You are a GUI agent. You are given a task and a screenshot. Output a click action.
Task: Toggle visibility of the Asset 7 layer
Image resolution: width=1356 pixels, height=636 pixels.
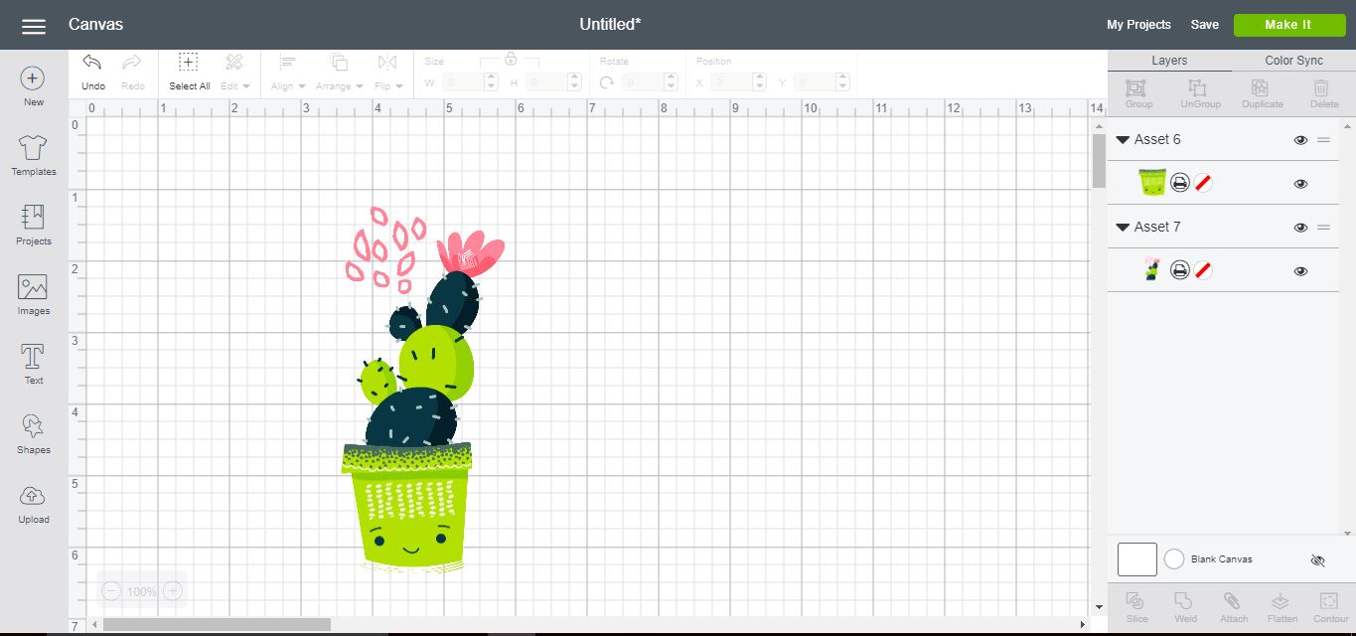click(x=1300, y=269)
